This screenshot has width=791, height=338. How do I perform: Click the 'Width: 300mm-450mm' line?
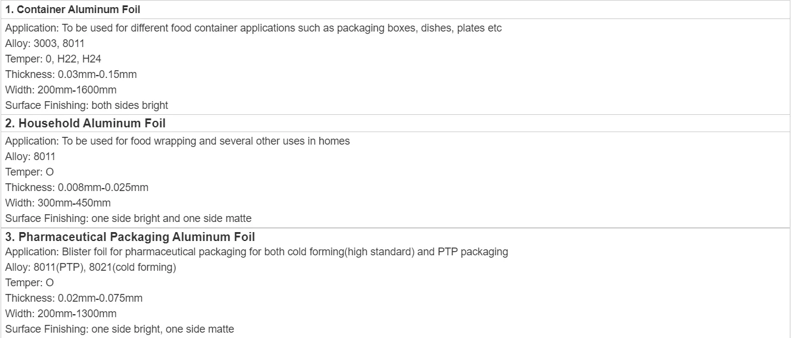pos(58,203)
